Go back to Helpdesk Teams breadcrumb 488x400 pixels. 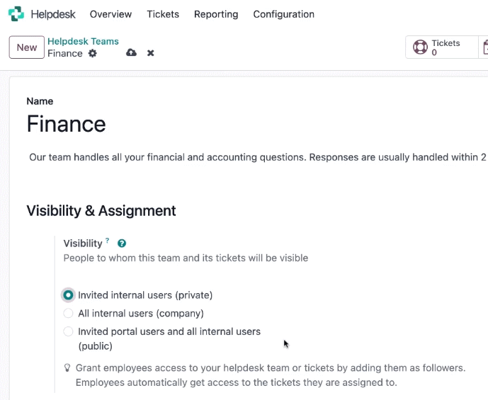pyautogui.click(x=83, y=41)
